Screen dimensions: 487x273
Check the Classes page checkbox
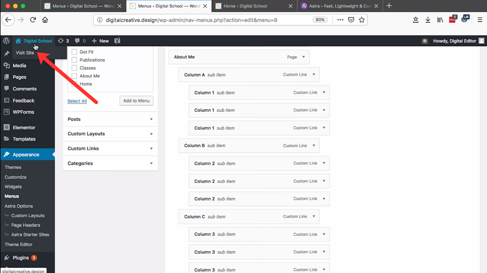(74, 68)
